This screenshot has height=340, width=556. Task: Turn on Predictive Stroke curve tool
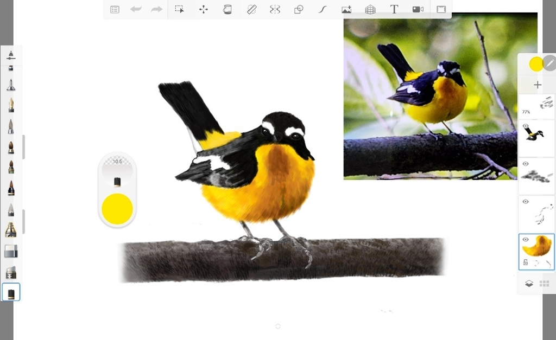(323, 9)
